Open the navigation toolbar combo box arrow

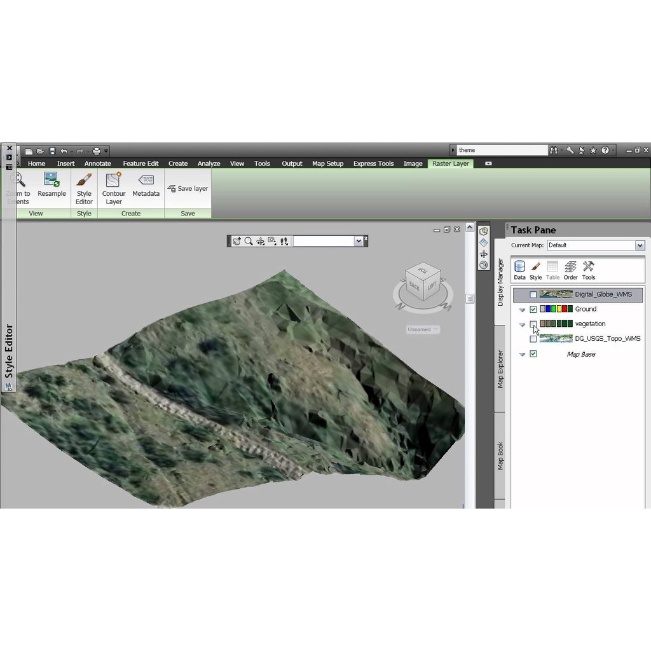359,241
